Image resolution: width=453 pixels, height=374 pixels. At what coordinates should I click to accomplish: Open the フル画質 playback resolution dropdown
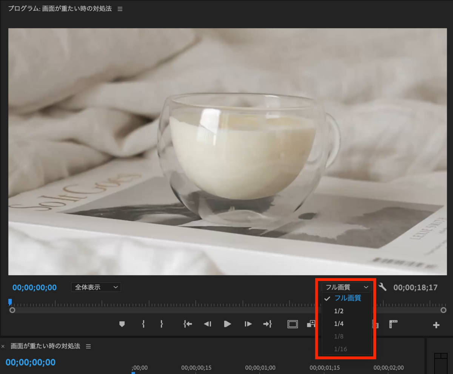(347, 287)
